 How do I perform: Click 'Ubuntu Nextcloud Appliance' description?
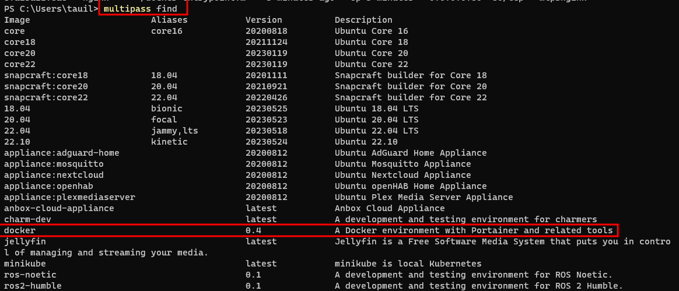pos(402,175)
